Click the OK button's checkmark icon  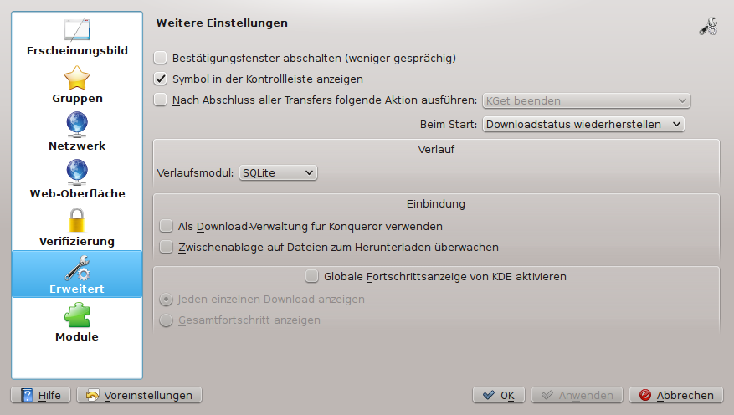tap(488, 396)
